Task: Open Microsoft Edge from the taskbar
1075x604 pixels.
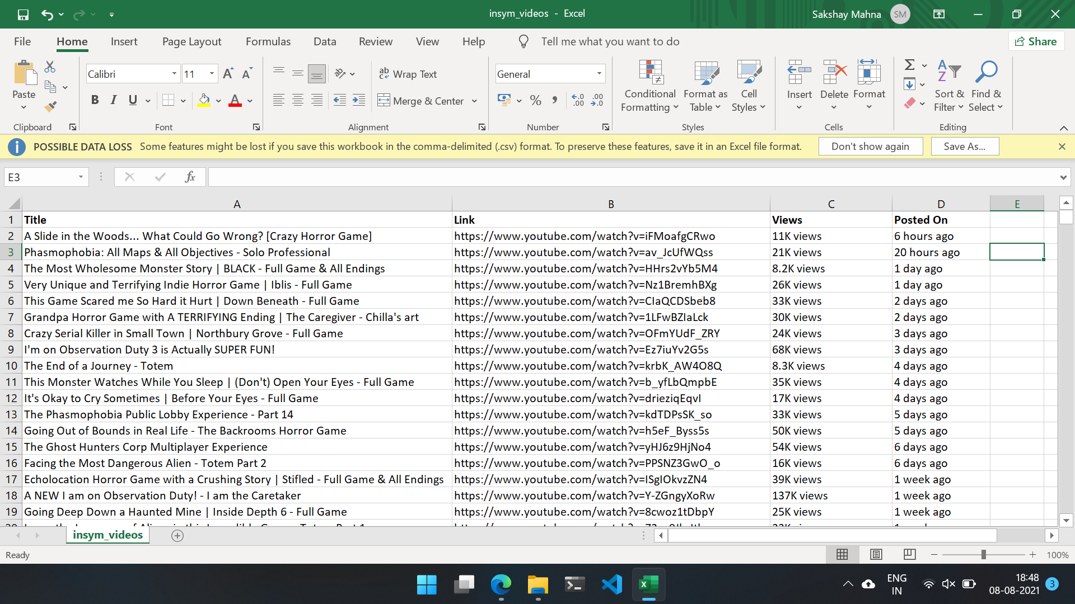Action: [501, 585]
